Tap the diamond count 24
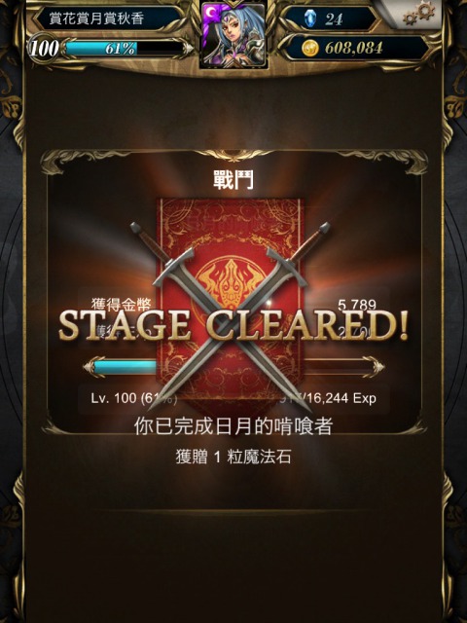Screen dimensions: 467x623 tap(334, 19)
